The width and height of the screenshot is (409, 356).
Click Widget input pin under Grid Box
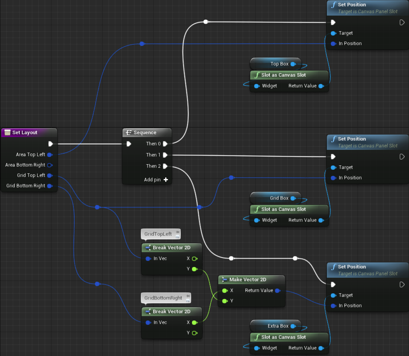tap(257, 221)
